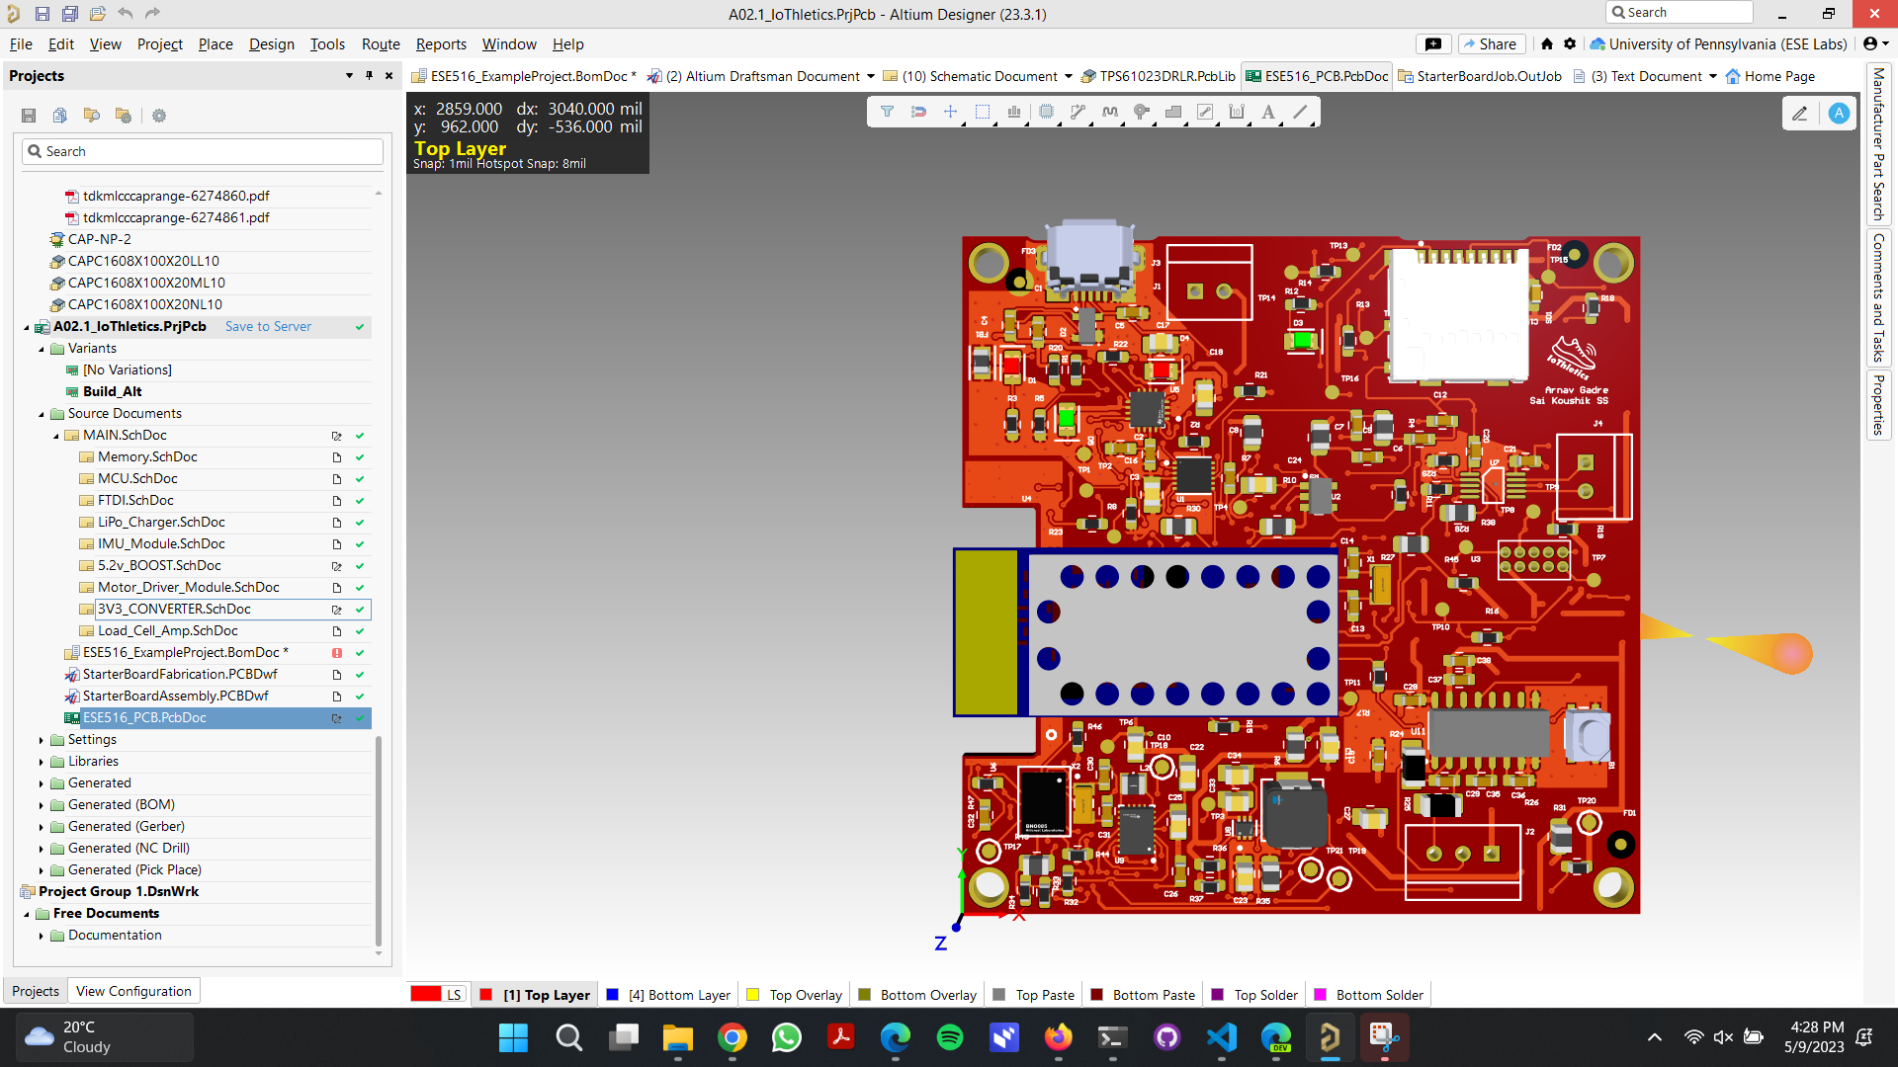Click the place dimension tool
The width and height of the screenshot is (1898, 1067).
(x=1237, y=113)
